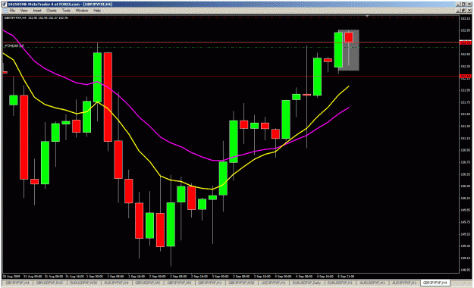
Task: Open the Window menu
Action: click(x=82, y=11)
